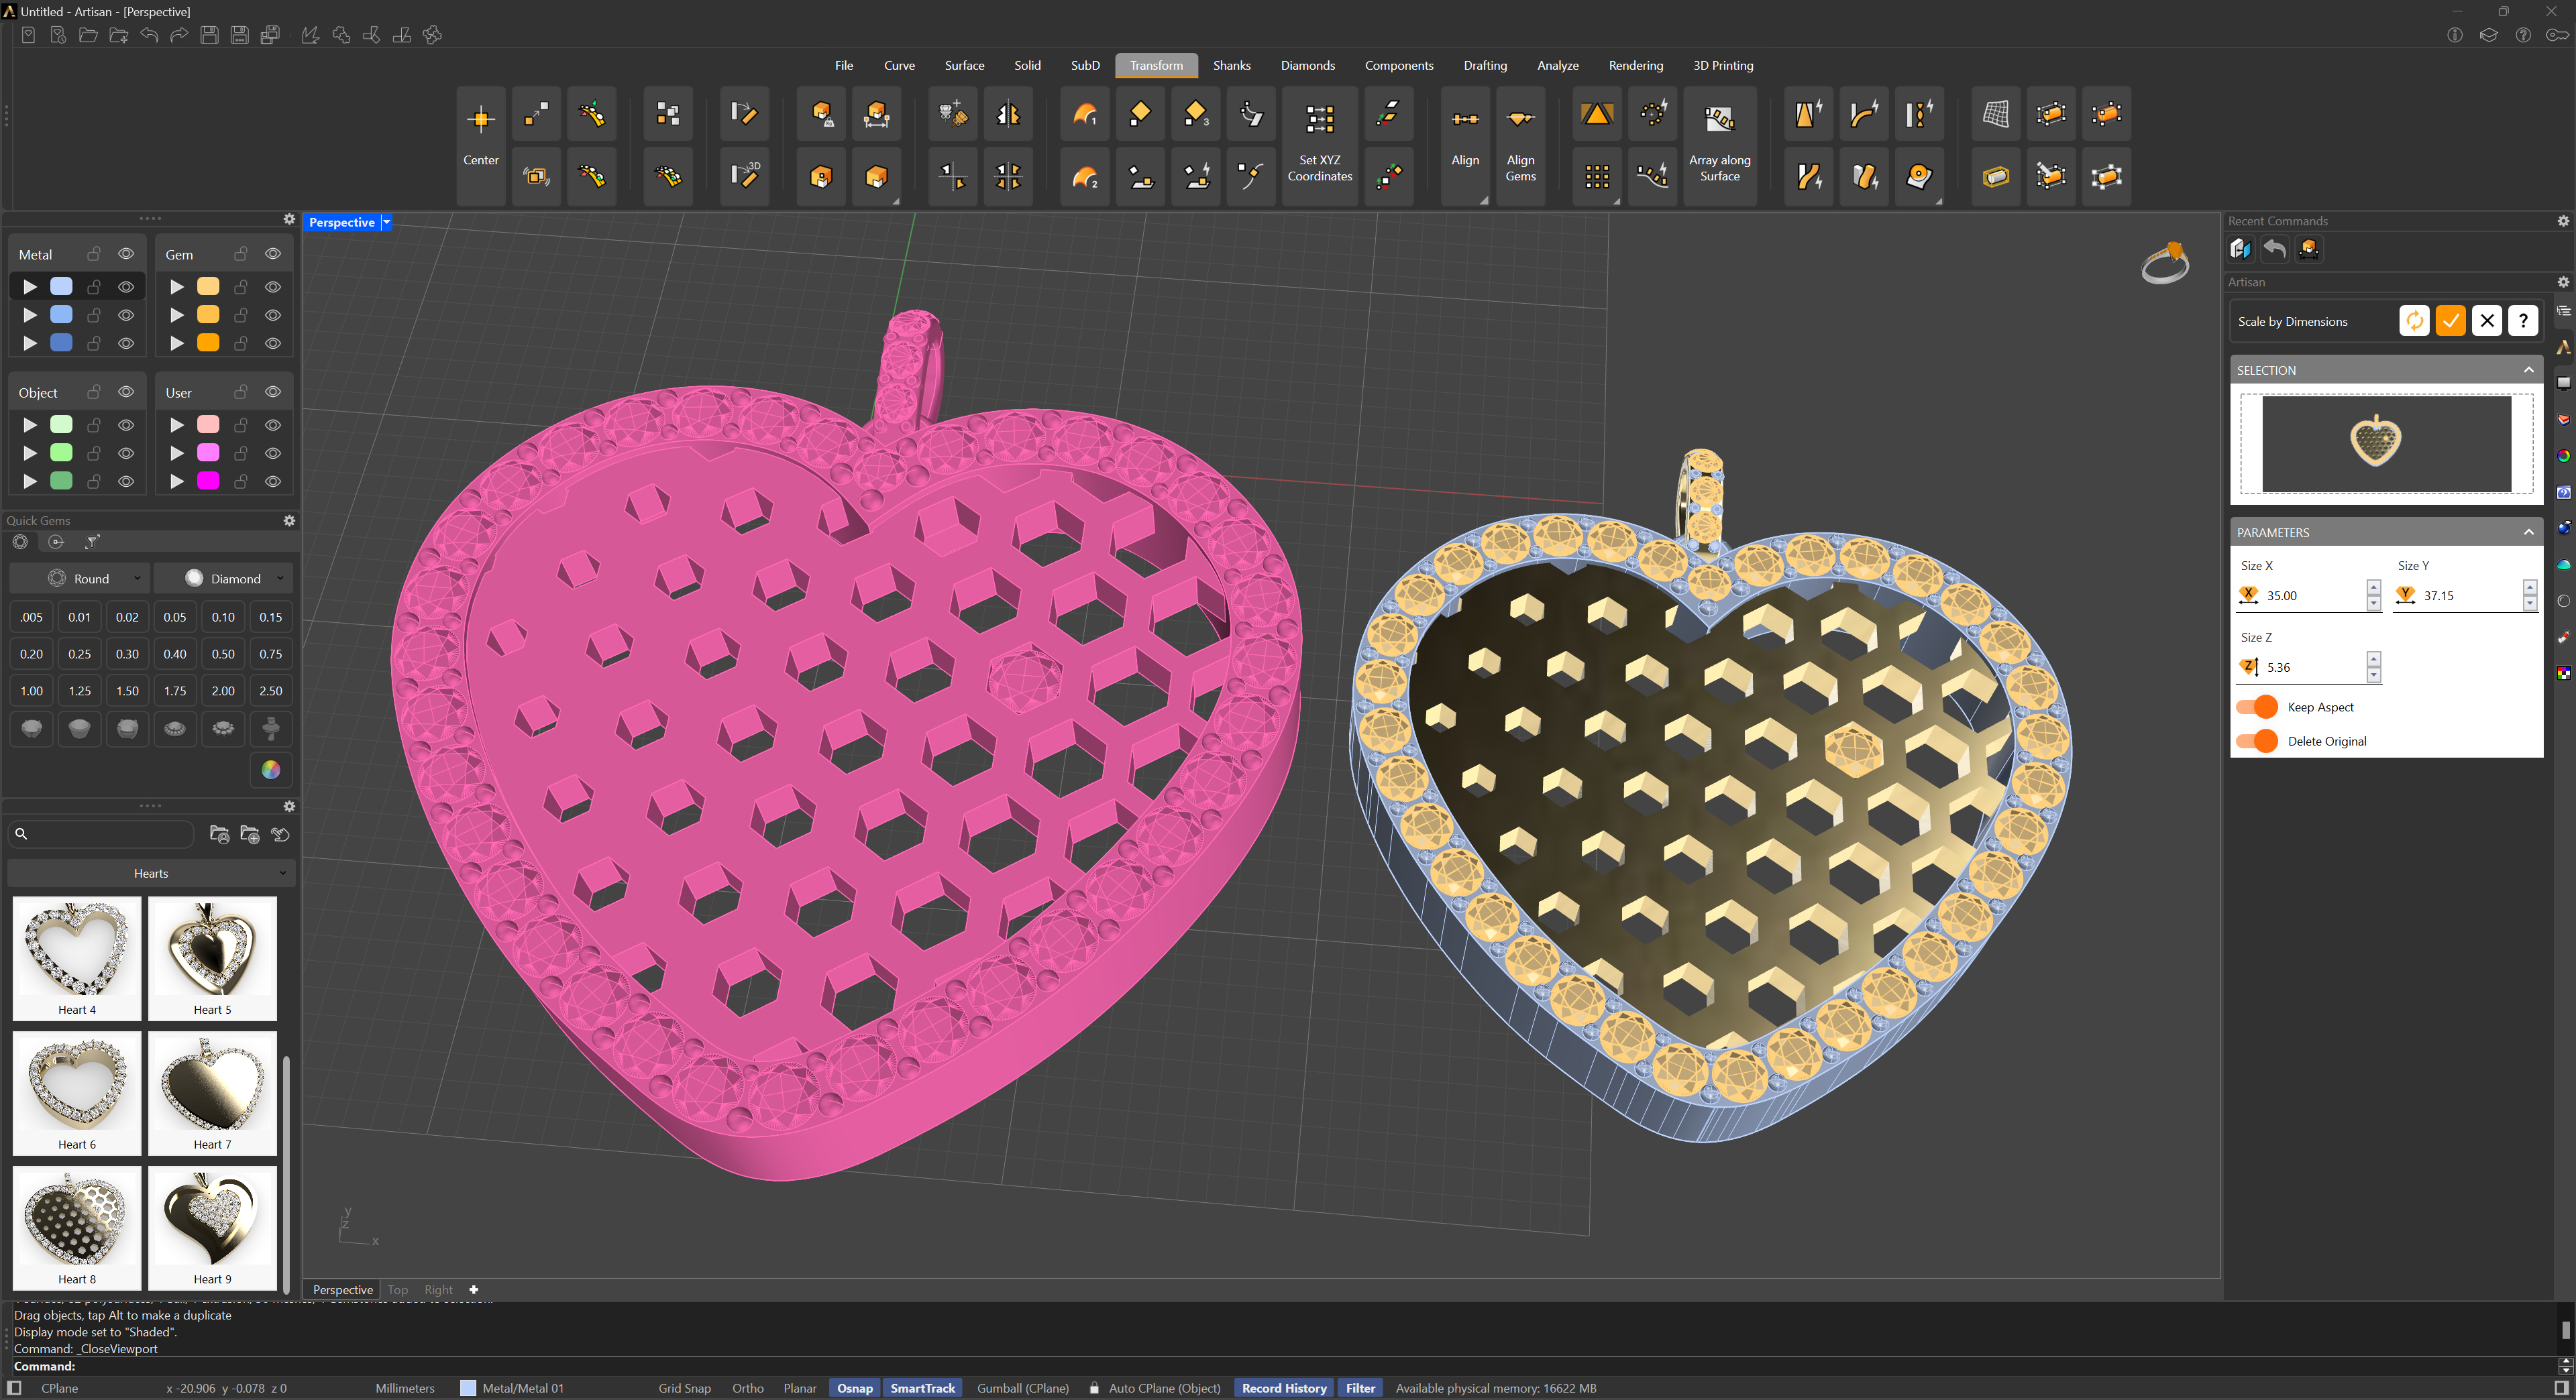
Task: Open the Perspective viewport dropdown arrow
Action: (386, 222)
